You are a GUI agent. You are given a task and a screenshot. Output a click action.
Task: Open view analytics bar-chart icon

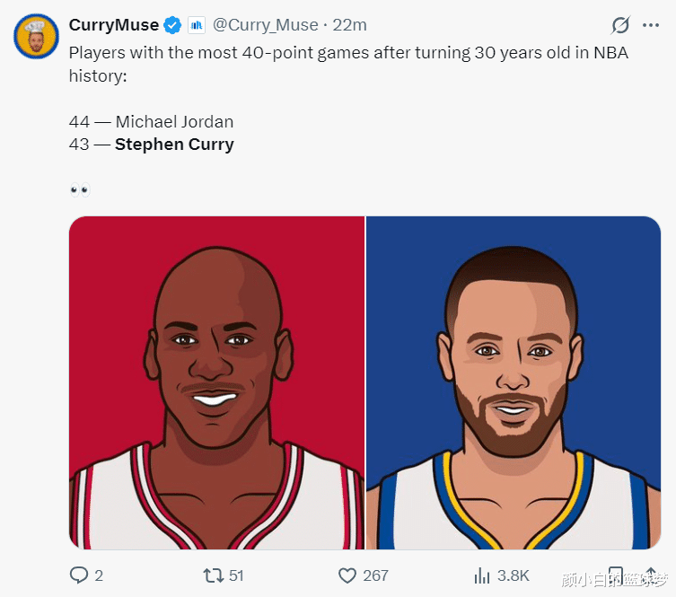[x=482, y=575]
